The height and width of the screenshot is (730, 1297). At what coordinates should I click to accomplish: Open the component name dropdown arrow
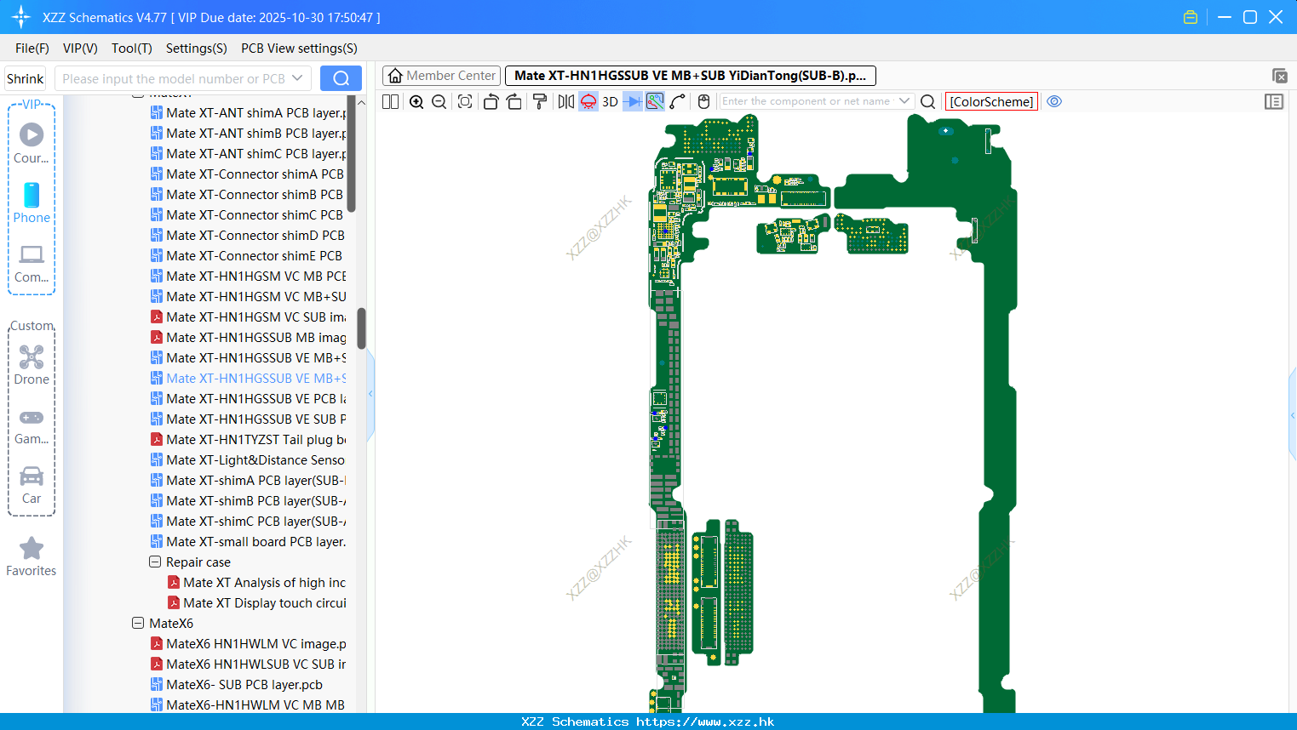904,101
